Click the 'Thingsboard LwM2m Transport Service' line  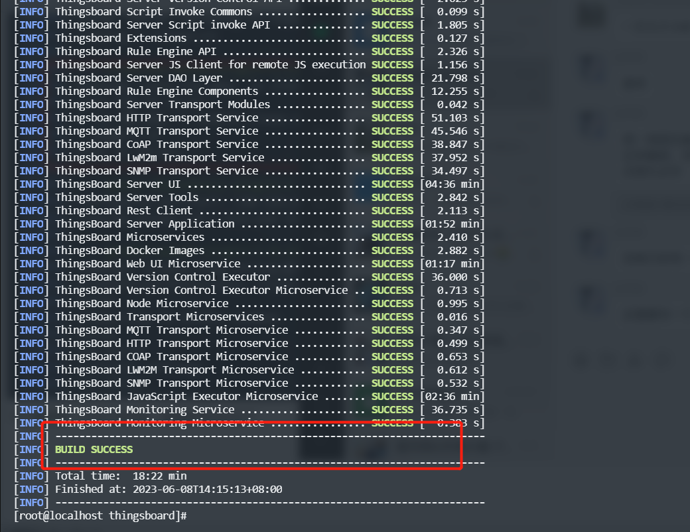(249, 157)
